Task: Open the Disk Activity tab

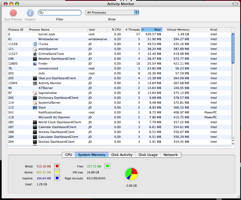Action: click(122, 155)
